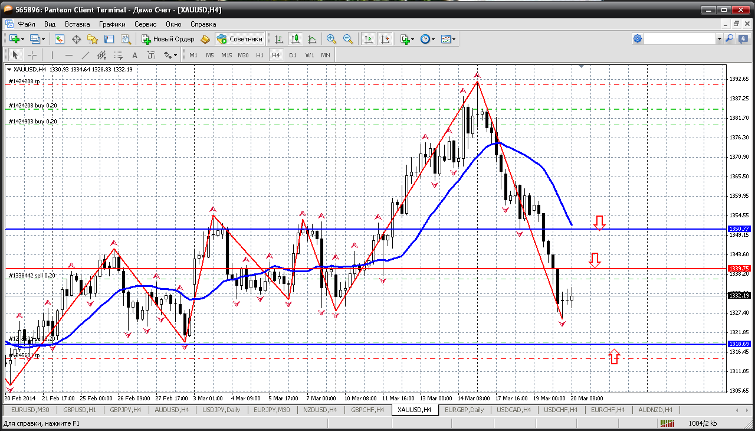Click the Новый Ордер button
The image size is (755, 431).
click(168, 39)
